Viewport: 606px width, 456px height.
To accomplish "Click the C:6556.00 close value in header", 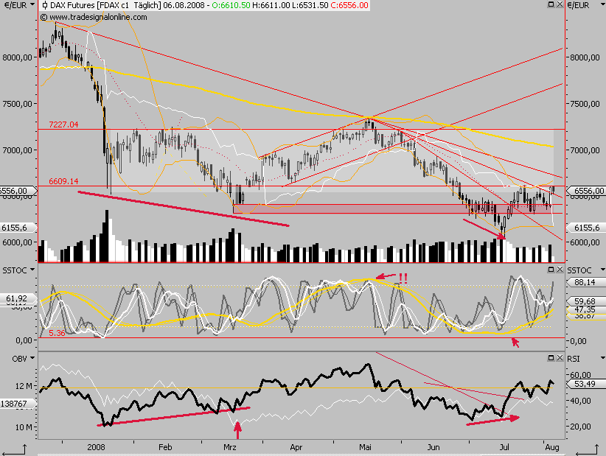I will pos(349,5).
